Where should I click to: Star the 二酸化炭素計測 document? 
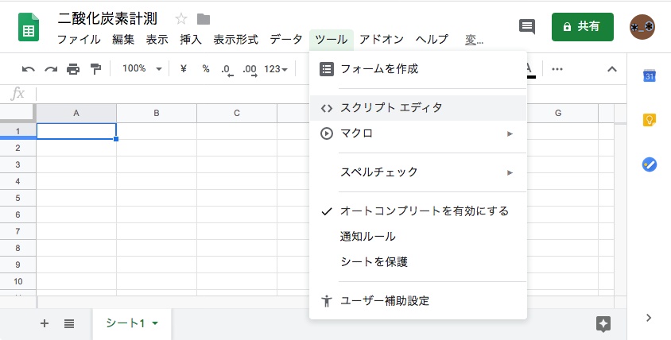pyautogui.click(x=180, y=19)
